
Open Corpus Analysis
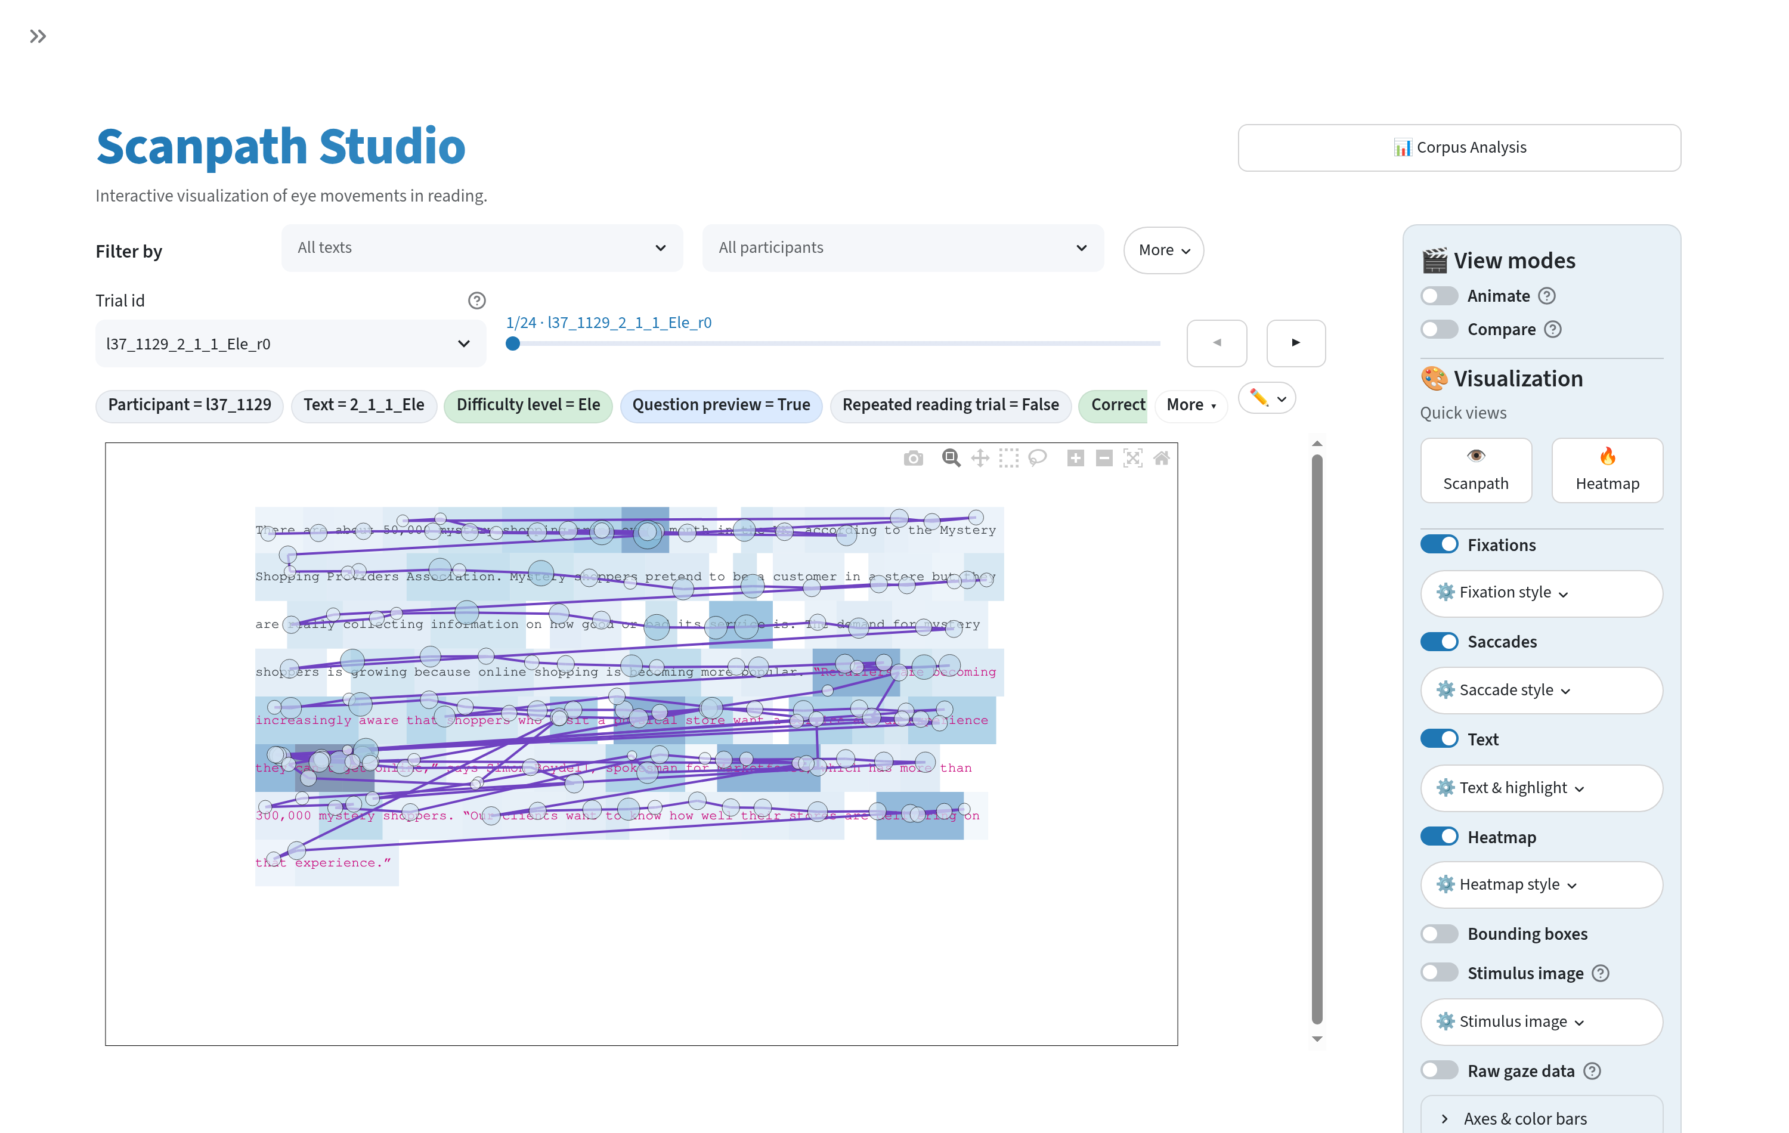[x=1459, y=147]
